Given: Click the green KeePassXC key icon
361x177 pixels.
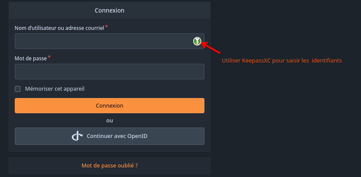Looking at the screenshot, I should 197,41.
